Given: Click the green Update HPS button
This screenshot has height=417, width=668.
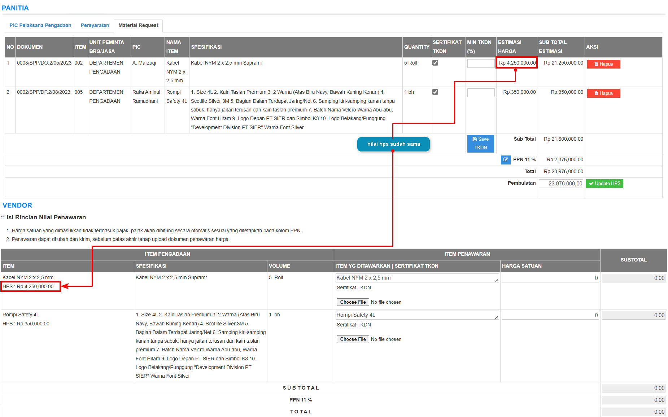Looking at the screenshot, I should [x=604, y=184].
